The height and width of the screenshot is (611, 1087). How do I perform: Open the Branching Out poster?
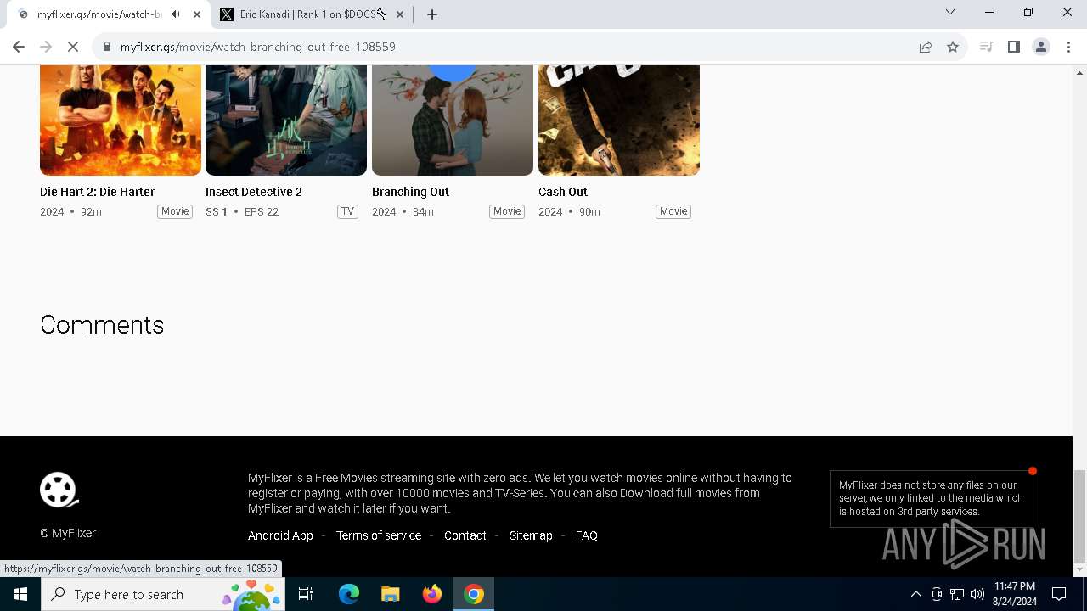click(x=453, y=120)
